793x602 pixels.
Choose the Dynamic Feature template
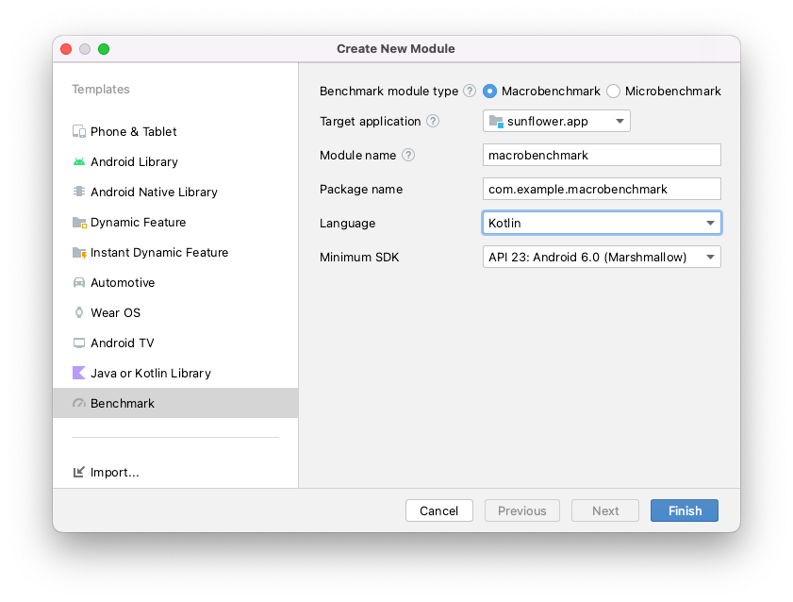pos(175,222)
